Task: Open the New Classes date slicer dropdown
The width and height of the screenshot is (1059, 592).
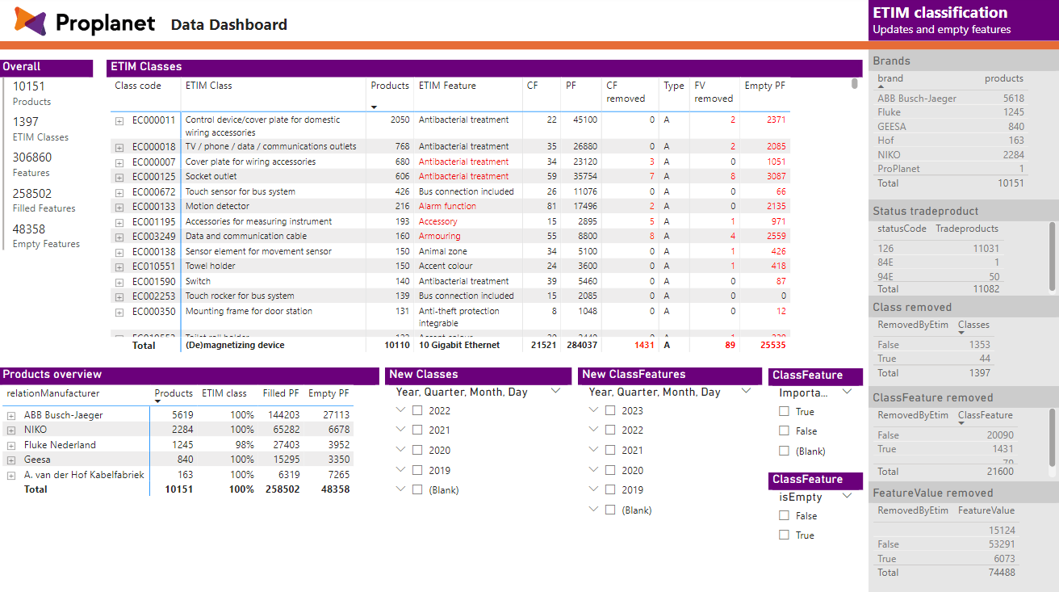Action: 555,391
